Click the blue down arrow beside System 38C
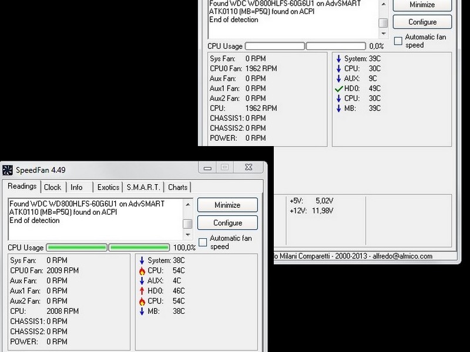The width and height of the screenshot is (470, 352). pyautogui.click(x=142, y=260)
